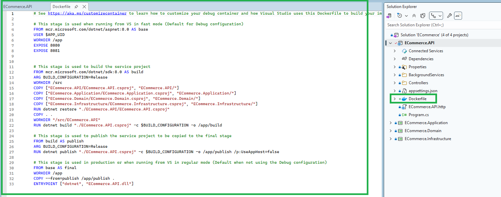Click the Show All Files icon
The image size is (501, 197).
tap(423, 16)
